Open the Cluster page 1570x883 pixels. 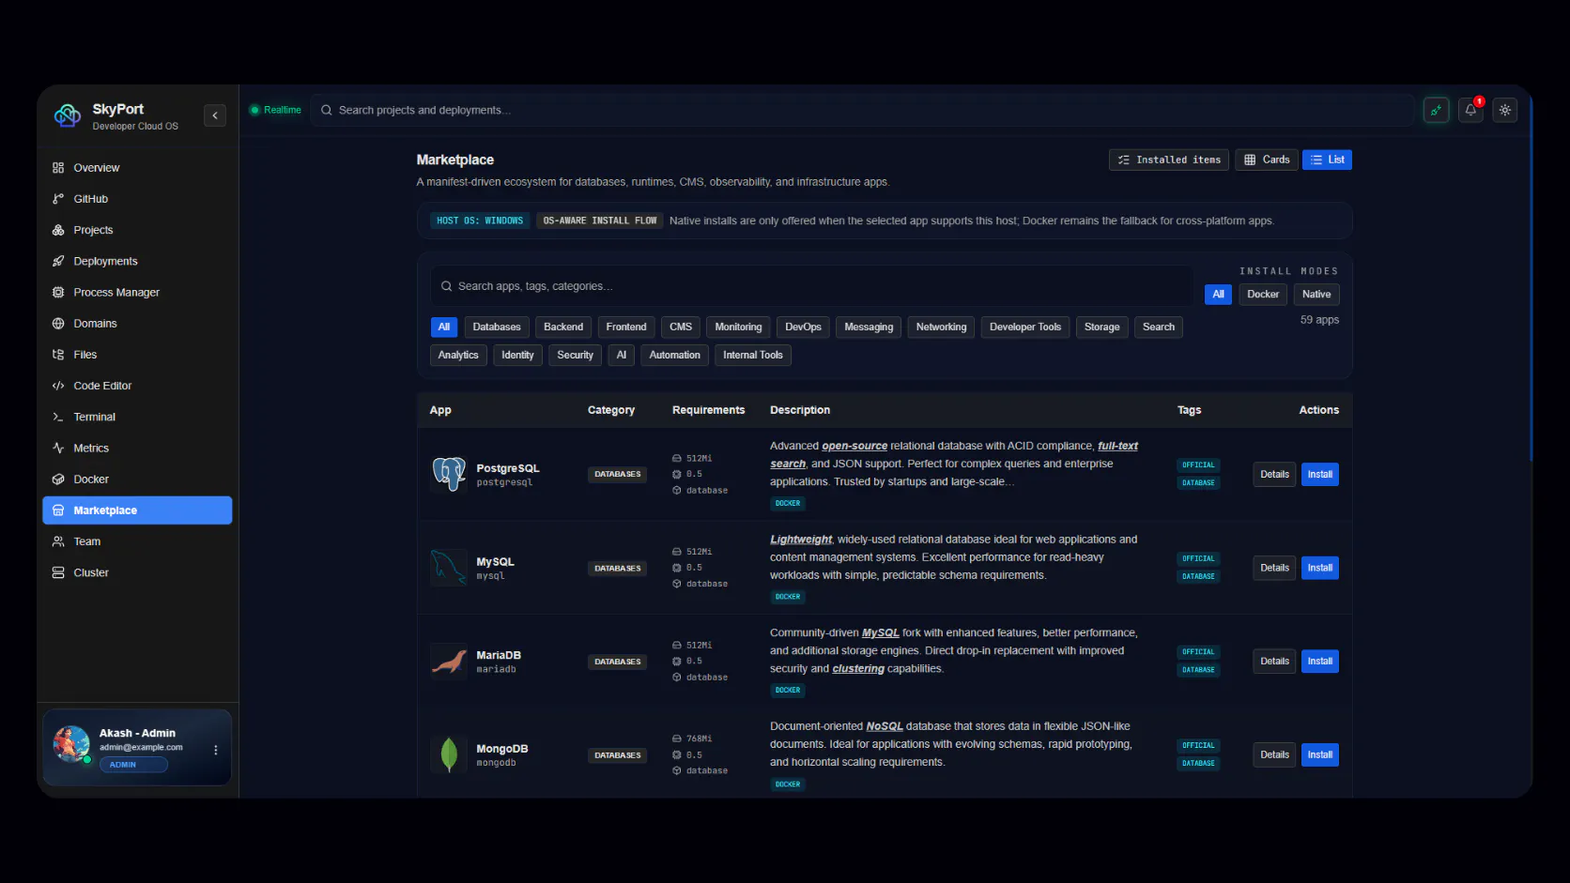click(137, 572)
